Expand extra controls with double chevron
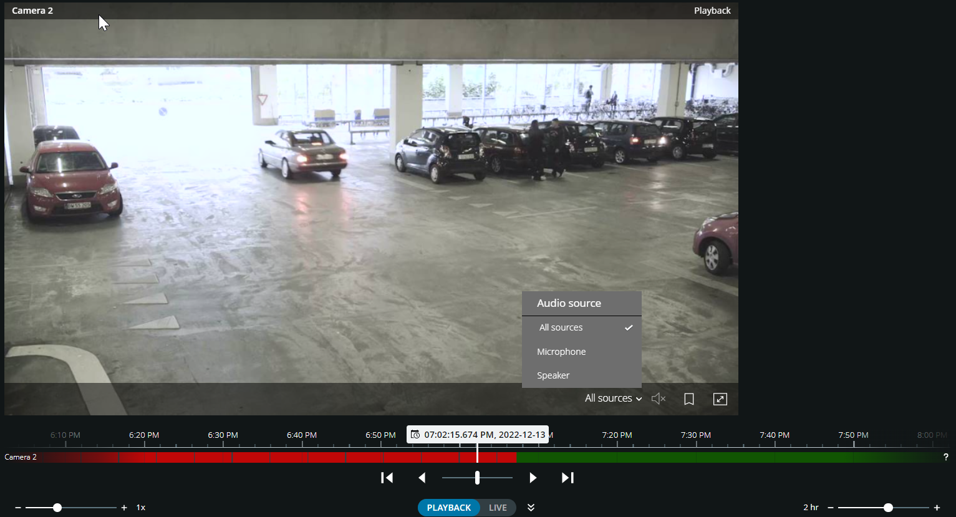This screenshot has height=517, width=956. 531,508
